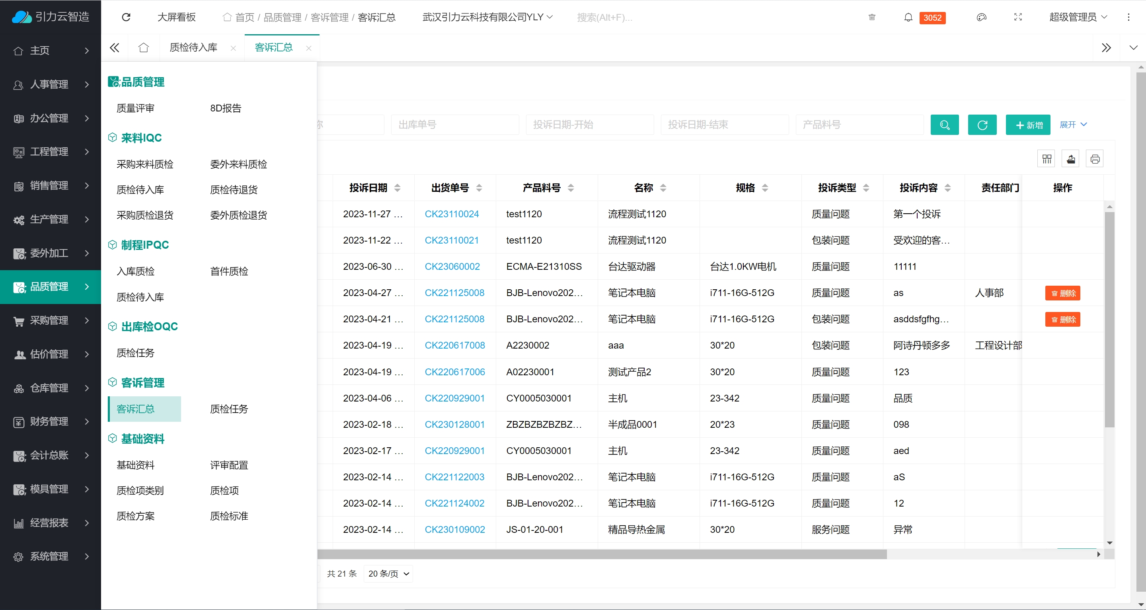The image size is (1146, 610).
Task: Click the export table icon
Action: click(1071, 159)
